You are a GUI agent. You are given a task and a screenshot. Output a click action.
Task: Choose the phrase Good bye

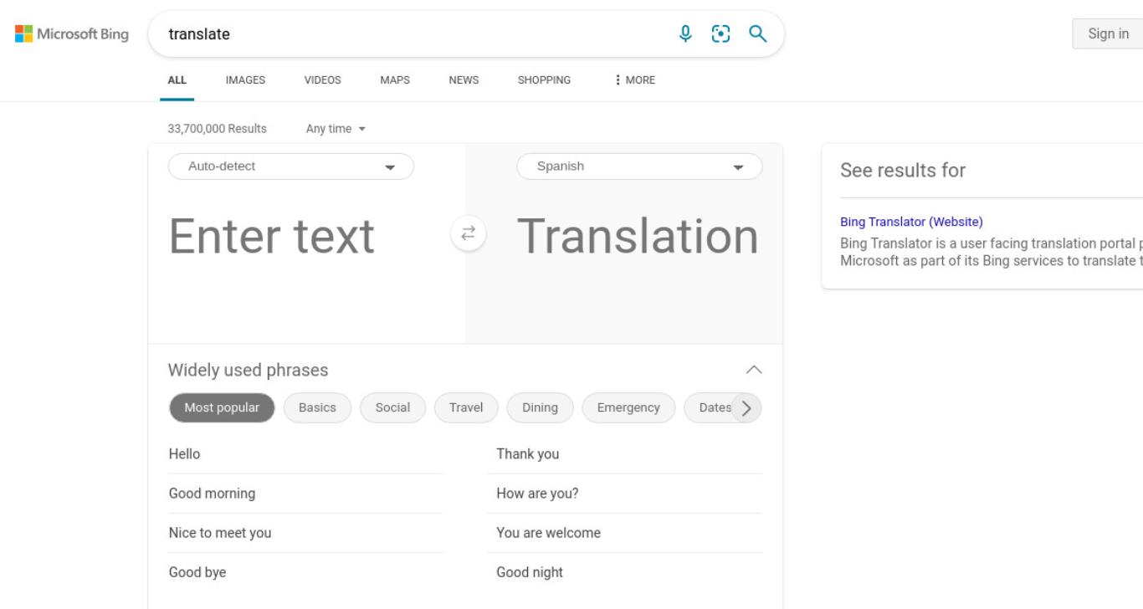(305, 572)
